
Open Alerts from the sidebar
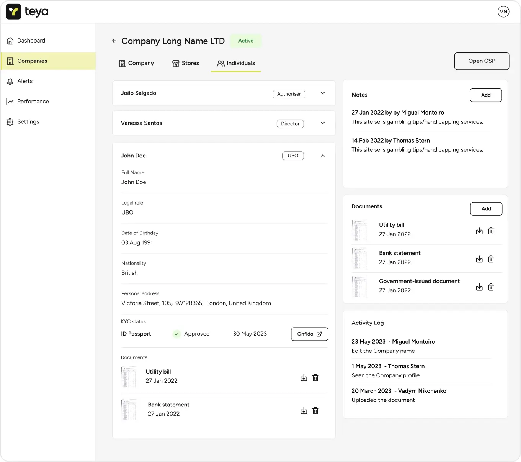(x=25, y=81)
